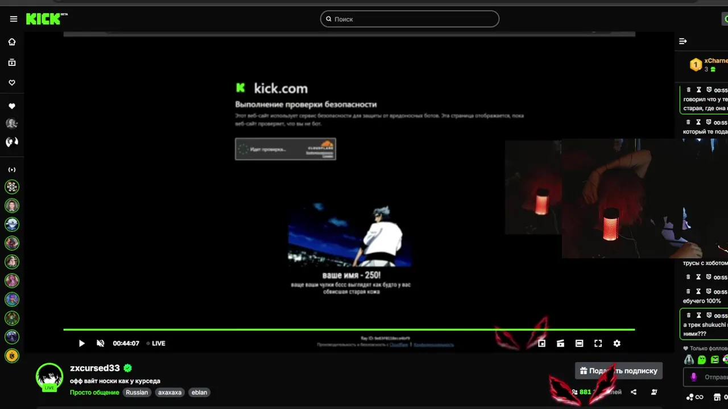The image size is (728, 409).
Task: Pick the teal-haired character emote above chat input
Action: (x=689, y=360)
